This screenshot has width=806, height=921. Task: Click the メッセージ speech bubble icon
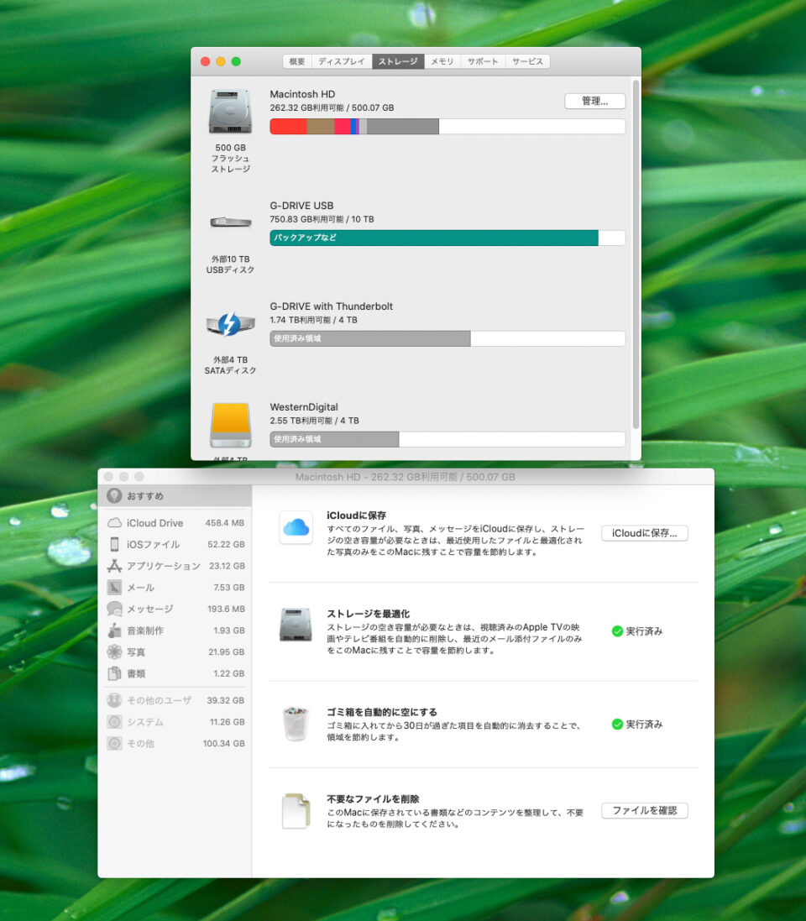coord(114,610)
